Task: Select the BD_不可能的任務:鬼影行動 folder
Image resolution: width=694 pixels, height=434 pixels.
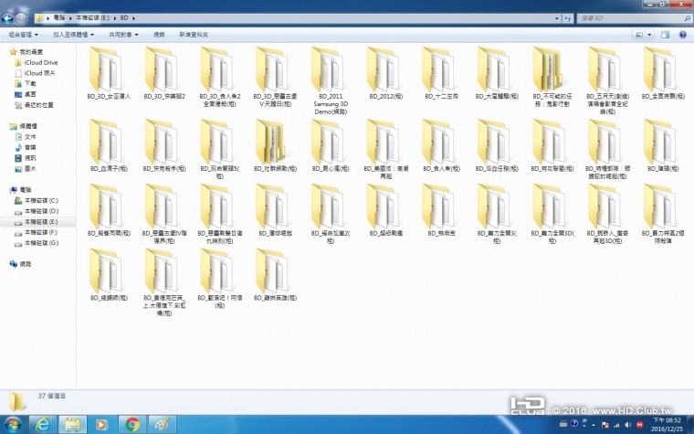Action: point(552,78)
